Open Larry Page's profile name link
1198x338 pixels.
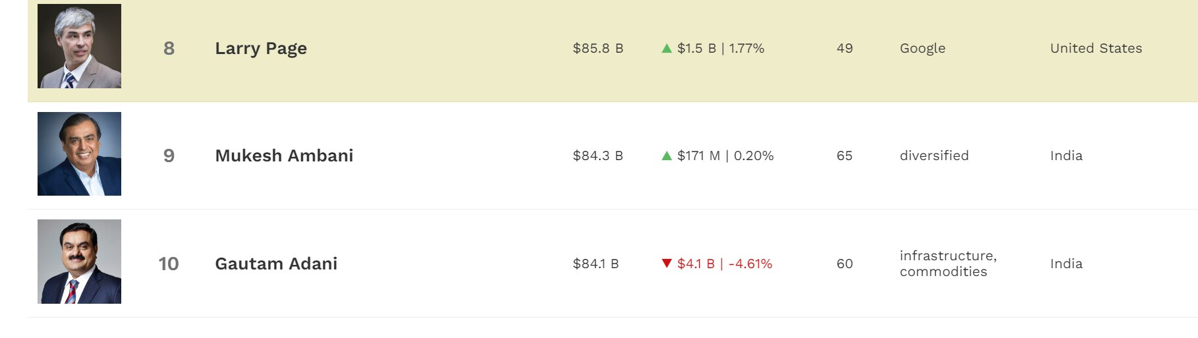click(x=261, y=48)
